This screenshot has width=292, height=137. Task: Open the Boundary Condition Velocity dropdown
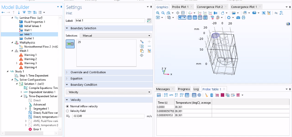[109, 92]
